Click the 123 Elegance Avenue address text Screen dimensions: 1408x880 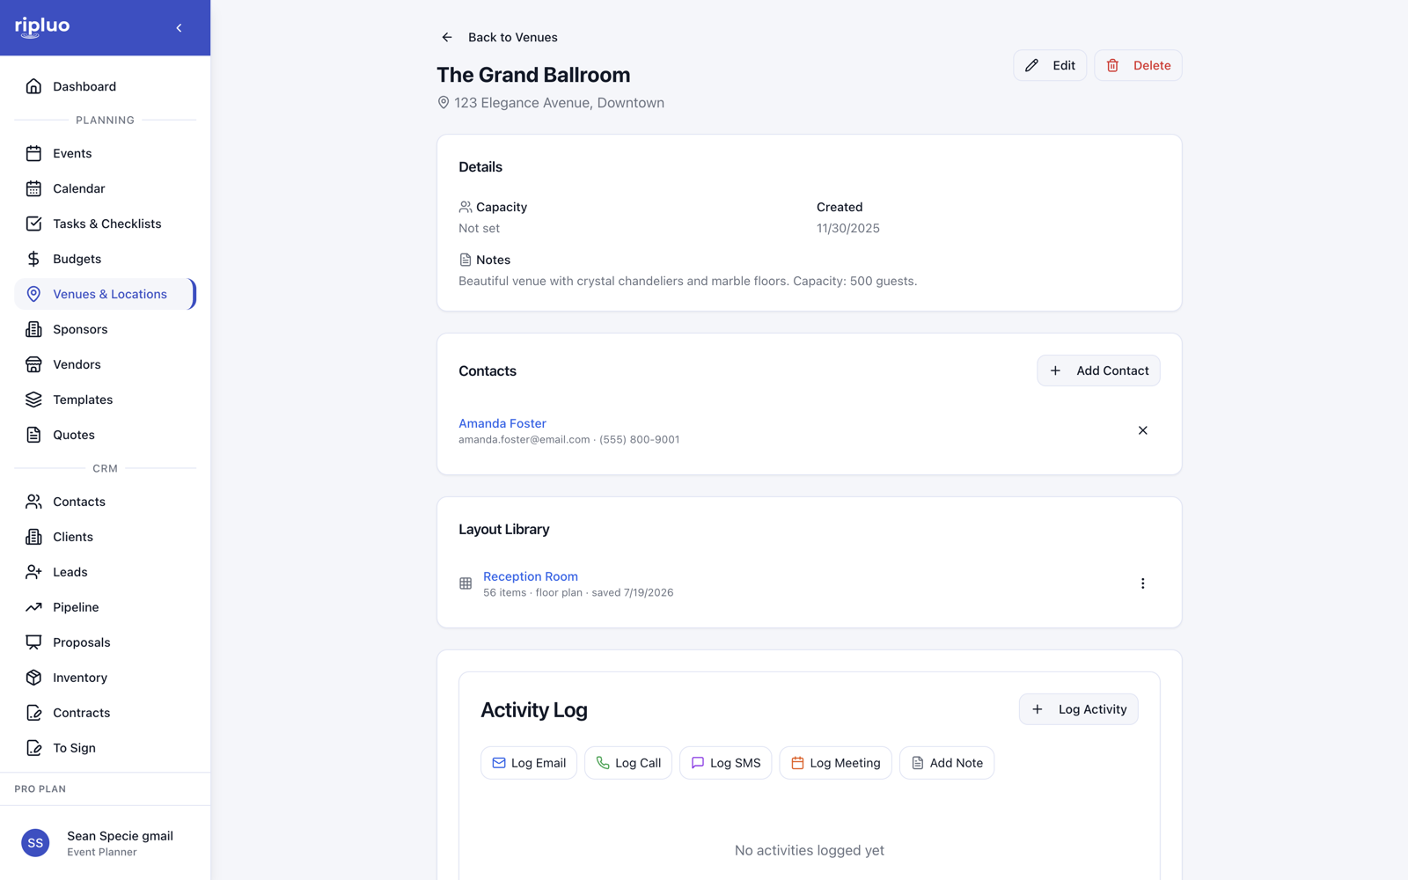[559, 103]
